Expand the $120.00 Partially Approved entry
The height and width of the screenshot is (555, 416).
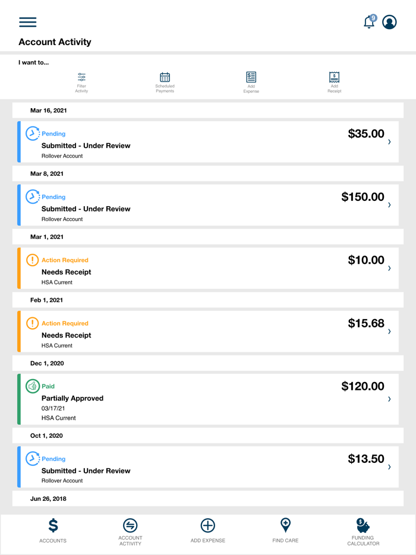pos(390,399)
